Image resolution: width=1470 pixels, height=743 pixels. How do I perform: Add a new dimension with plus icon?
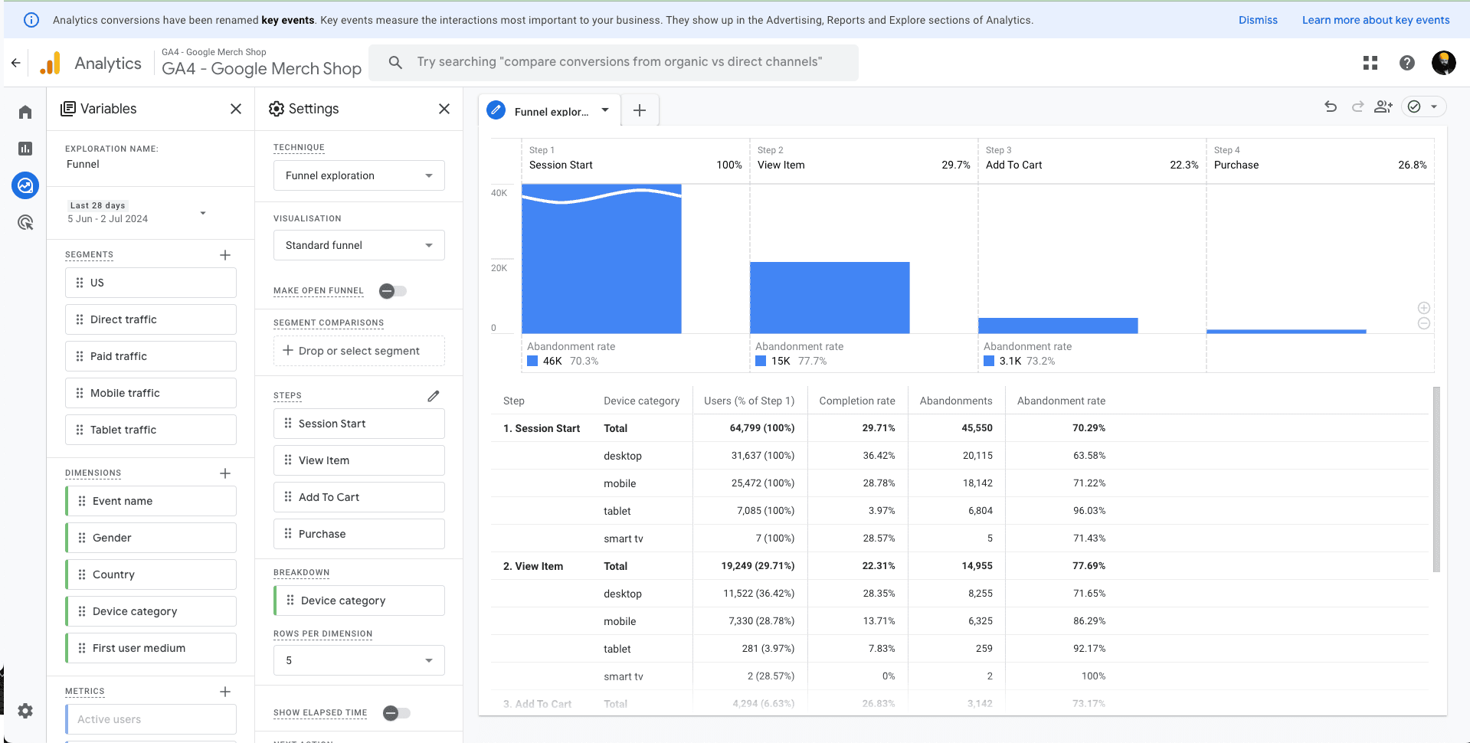(225, 473)
